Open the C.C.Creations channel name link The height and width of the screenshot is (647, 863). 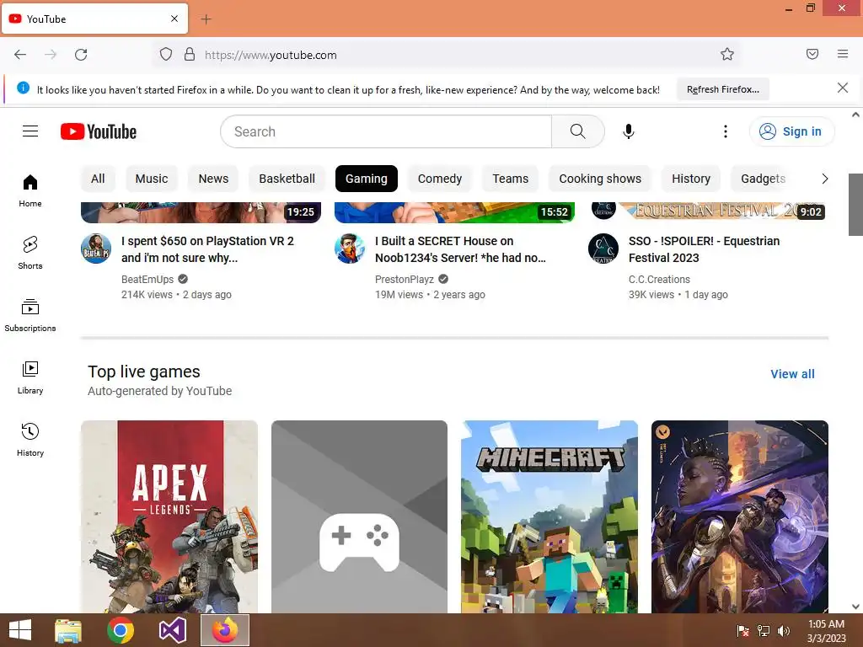[659, 280]
